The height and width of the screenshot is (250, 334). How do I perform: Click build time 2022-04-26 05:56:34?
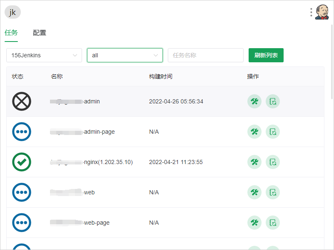(176, 101)
